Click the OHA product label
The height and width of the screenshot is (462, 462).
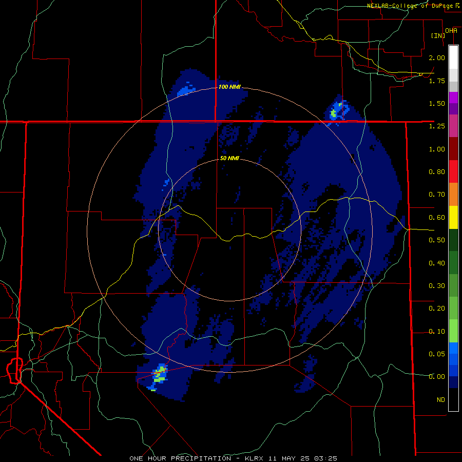click(451, 31)
